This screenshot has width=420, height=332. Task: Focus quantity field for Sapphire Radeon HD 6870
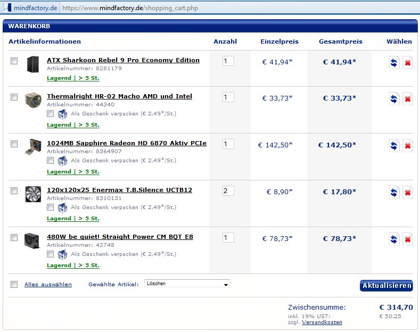pyautogui.click(x=228, y=144)
